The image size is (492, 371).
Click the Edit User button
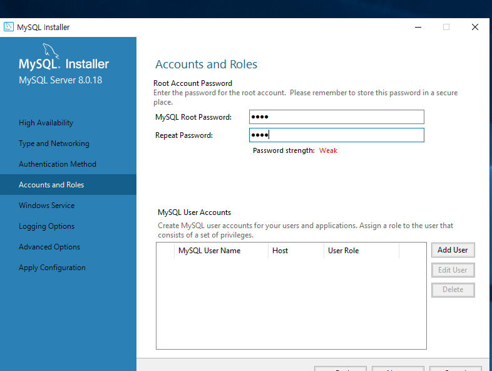[453, 270]
